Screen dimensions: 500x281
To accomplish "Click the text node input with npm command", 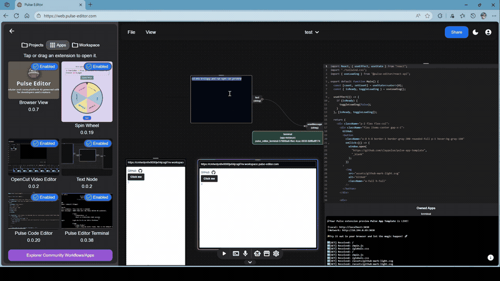I will click(221, 99).
